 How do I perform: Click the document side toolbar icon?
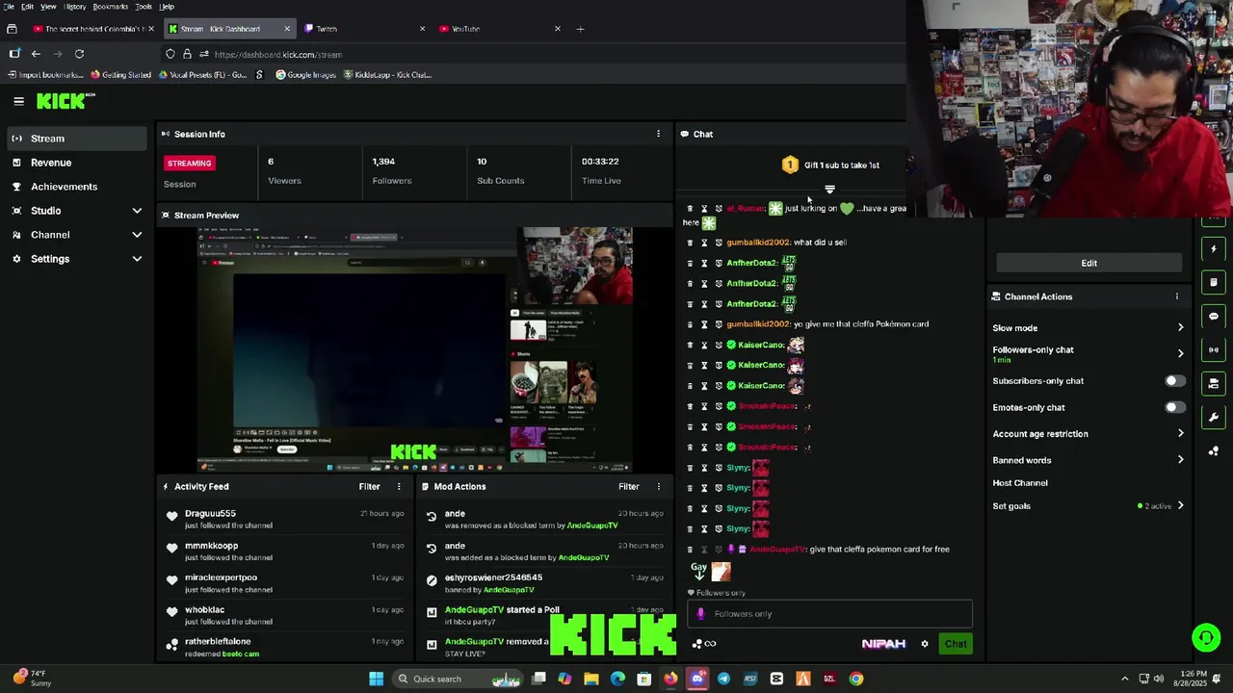[1214, 283]
